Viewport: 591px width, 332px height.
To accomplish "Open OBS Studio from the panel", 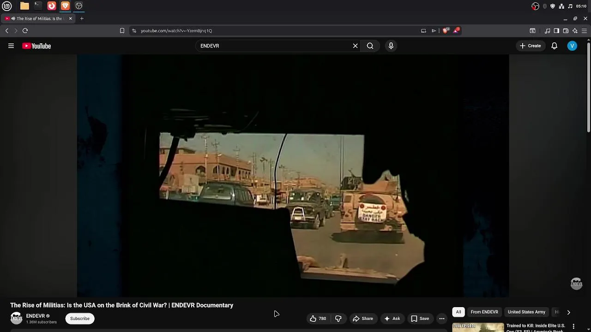I will 79,6.
